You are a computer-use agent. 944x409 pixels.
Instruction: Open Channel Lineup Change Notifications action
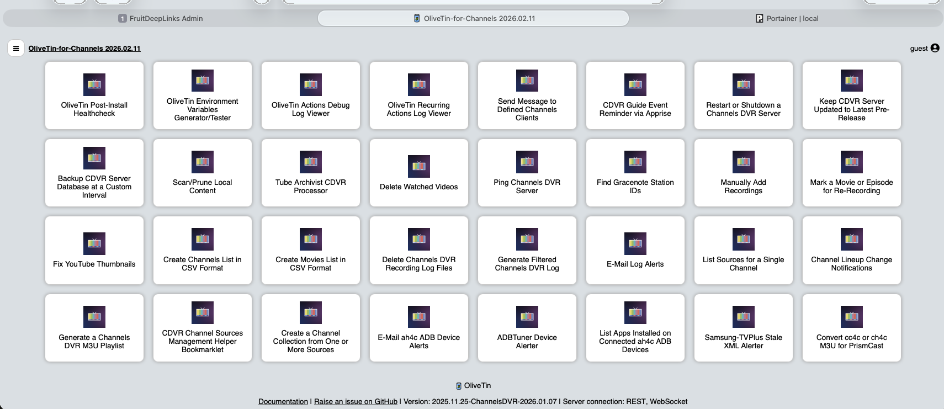pyautogui.click(x=851, y=251)
